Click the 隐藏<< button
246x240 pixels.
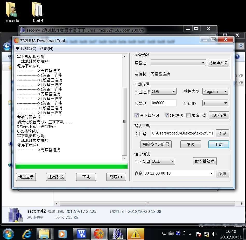[116, 177]
